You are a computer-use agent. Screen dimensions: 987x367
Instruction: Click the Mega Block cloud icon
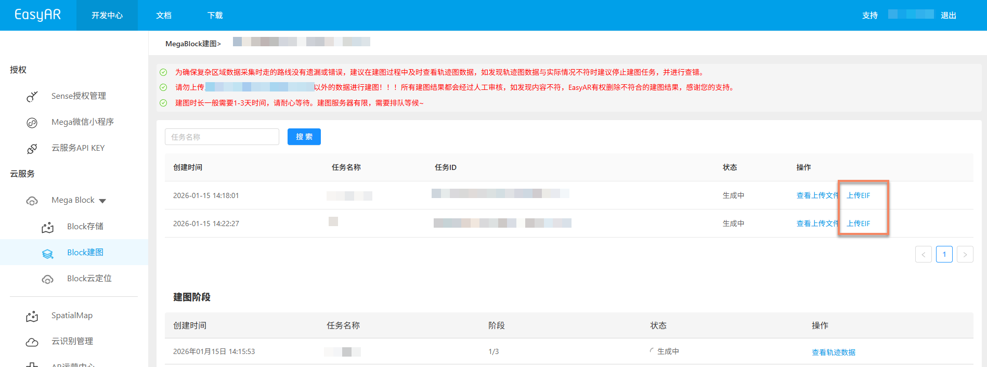click(32, 201)
